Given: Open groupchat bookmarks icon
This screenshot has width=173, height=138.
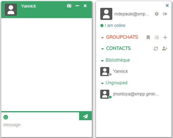Looking at the screenshot, I should [148, 37].
